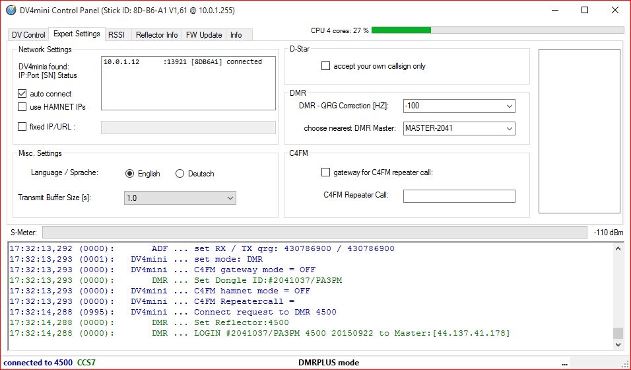Viewport: 631px width, 370px height.
Task: Click the 'set mode: DMR' log line
Action: (x=136, y=259)
